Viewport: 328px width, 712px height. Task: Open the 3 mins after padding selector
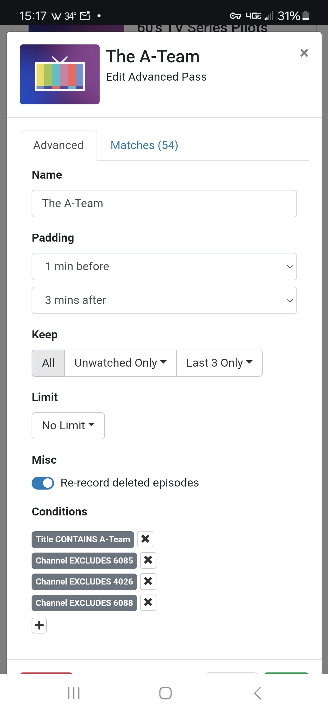coord(164,300)
